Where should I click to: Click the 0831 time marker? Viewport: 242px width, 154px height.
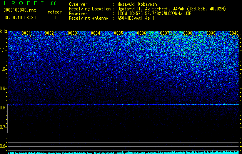(x=26, y=33)
